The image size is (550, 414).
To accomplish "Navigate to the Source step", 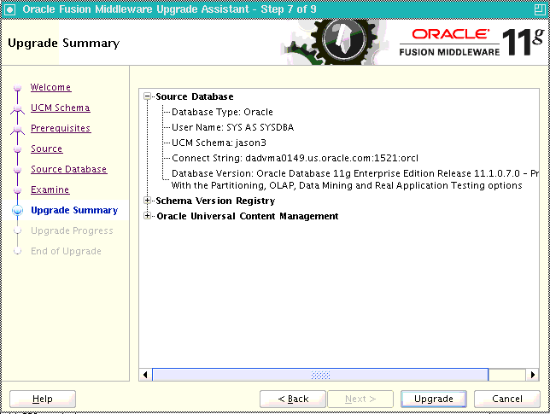I will point(47,149).
